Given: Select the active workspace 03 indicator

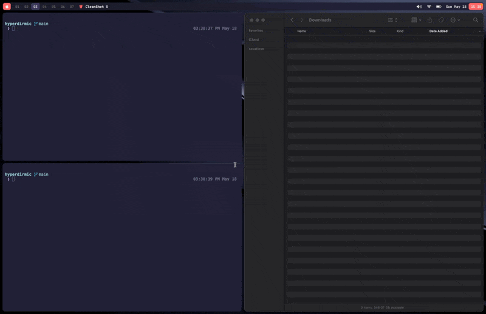Looking at the screenshot, I should tap(35, 7).
